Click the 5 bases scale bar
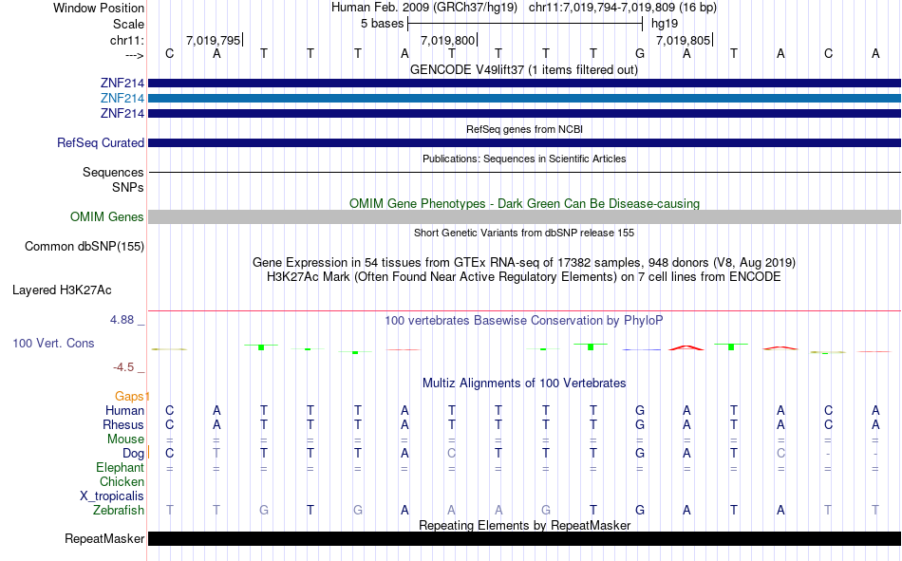 (525, 24)
